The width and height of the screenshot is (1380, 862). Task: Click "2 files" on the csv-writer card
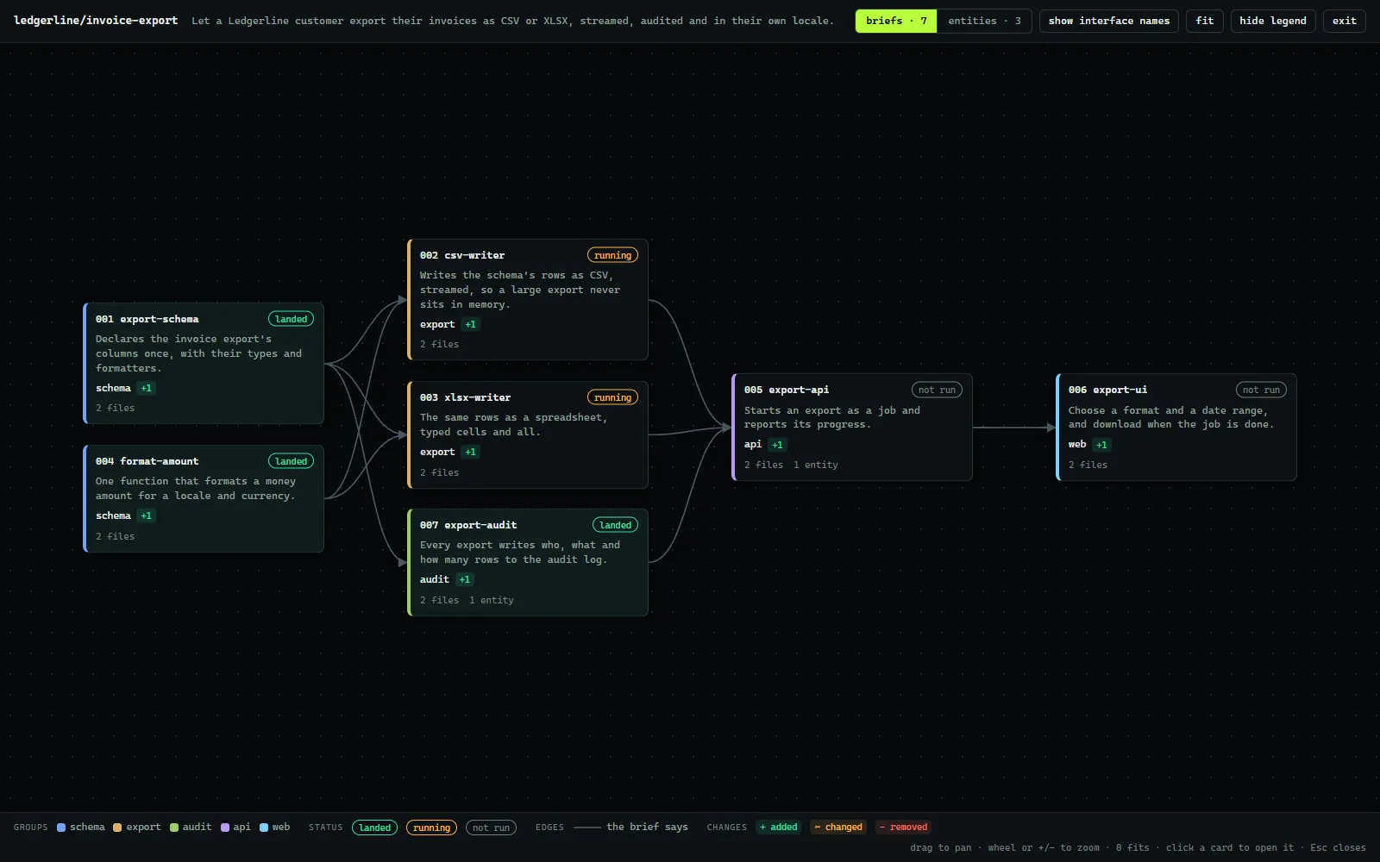(439, 344)
